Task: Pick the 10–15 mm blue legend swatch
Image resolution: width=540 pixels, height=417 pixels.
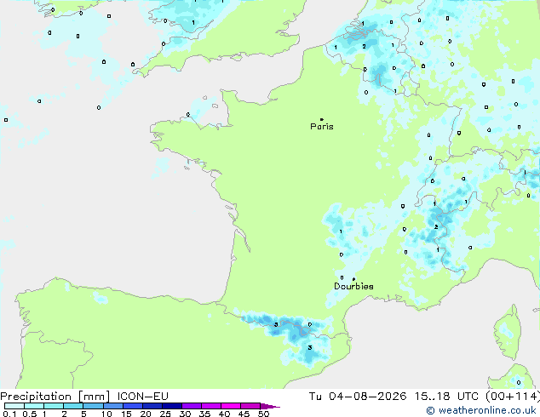Action: [x=113, y=406]
